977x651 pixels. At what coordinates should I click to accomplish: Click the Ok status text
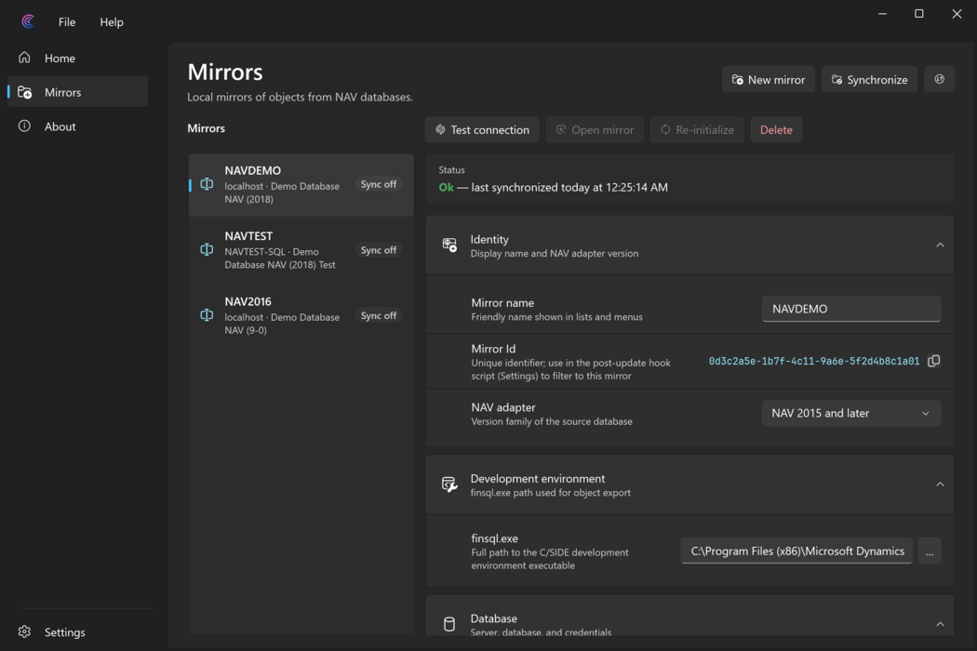tap(446, 187)
